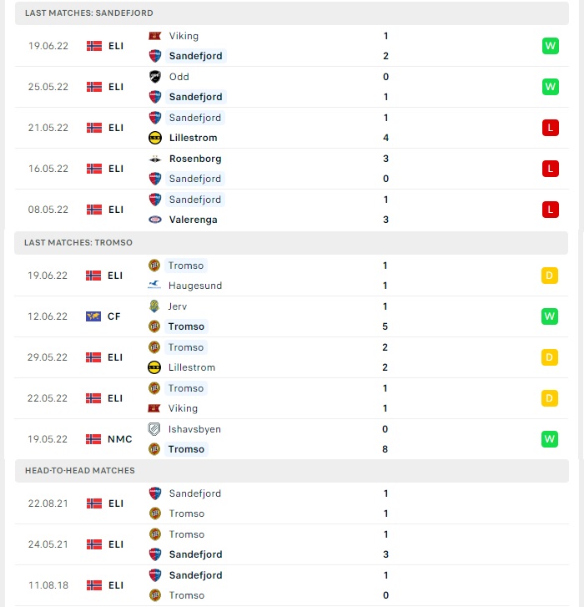This screenshot has height=607, width=584.
Task: Open the 24.05.21 Tromso vs Sandefjord match row
Action: pyautogui.click(x=292, y=544)
